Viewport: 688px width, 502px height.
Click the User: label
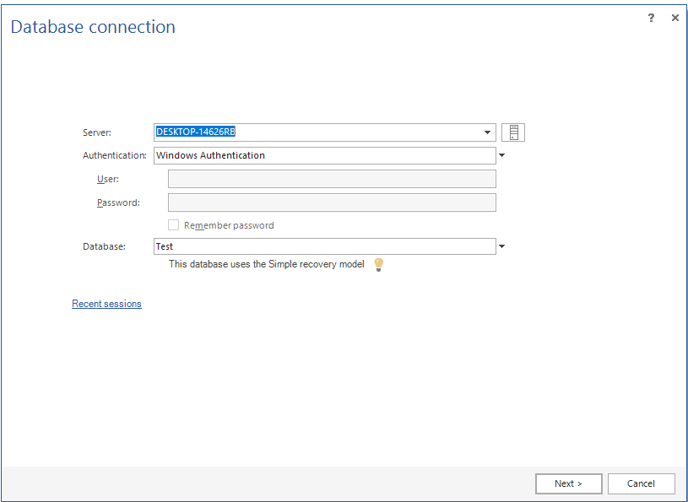tap(108, 179)
